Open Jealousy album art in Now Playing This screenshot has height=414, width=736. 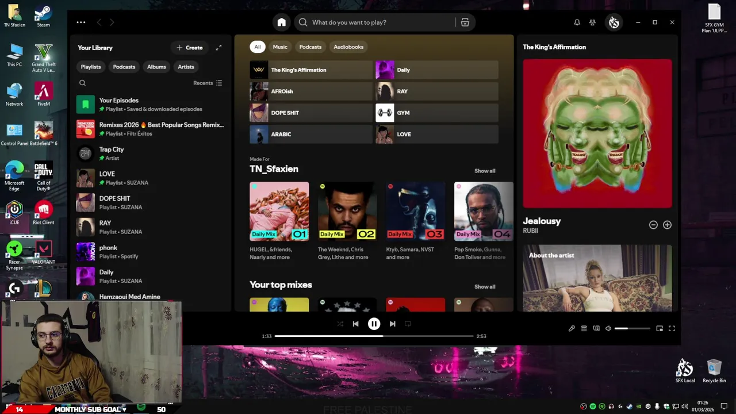pyautogui.click(x=597, y=133)
